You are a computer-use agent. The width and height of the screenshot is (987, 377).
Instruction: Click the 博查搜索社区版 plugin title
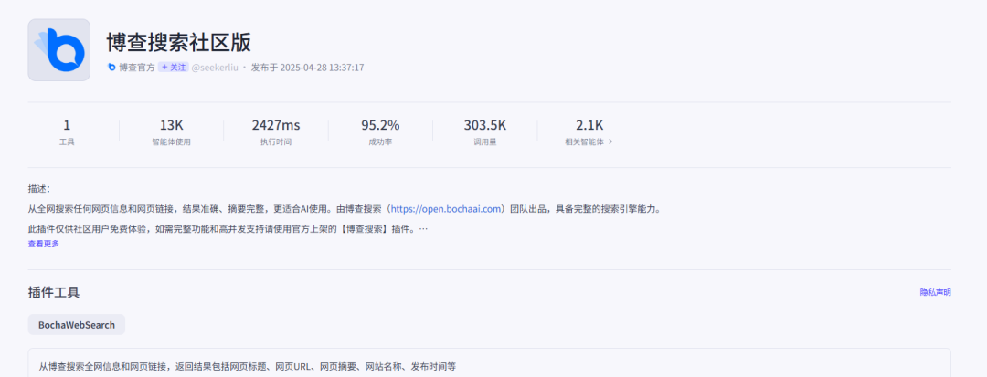pos(179,42)
